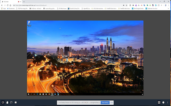Toggle tile view grid icon
The image size is (171, 106).
(159, 102)
